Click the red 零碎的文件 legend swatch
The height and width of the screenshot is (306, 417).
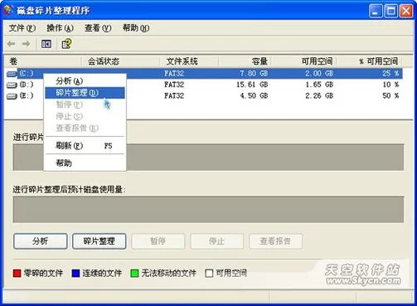17,274
